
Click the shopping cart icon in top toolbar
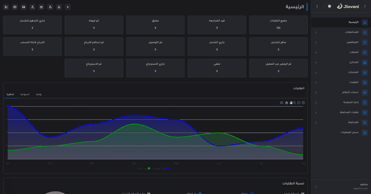point(6,7)
